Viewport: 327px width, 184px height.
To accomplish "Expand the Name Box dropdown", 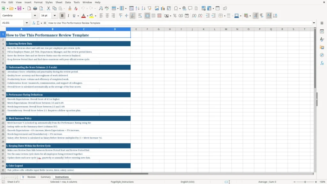I will (x=27, y=23).
